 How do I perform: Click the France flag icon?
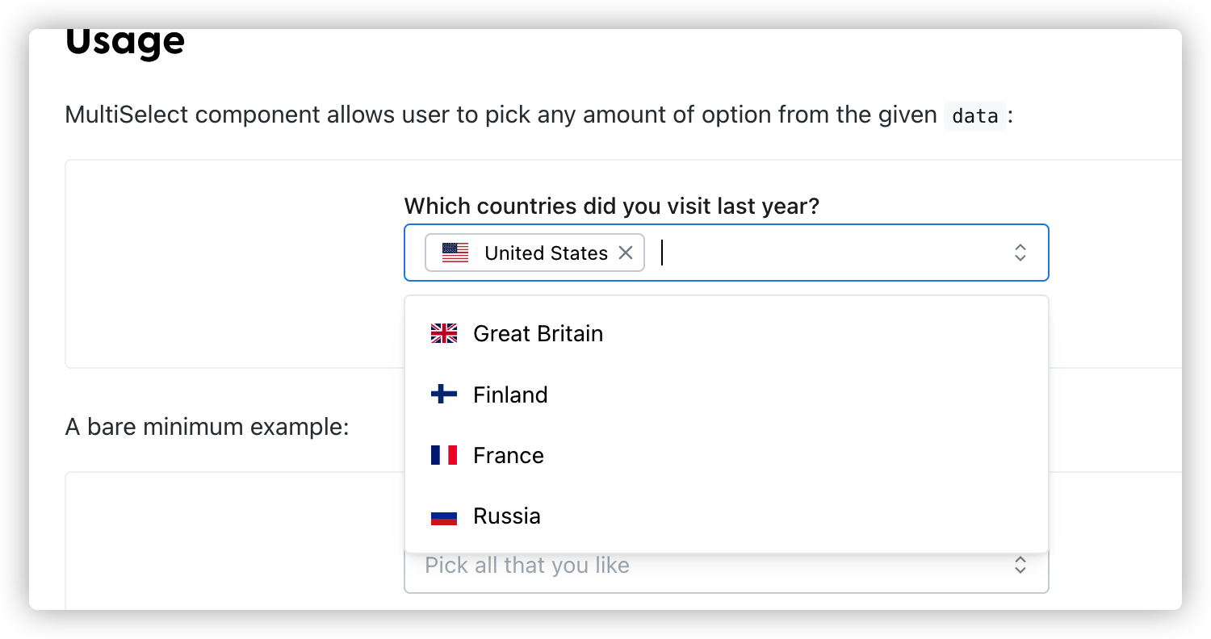coord(444,455)
